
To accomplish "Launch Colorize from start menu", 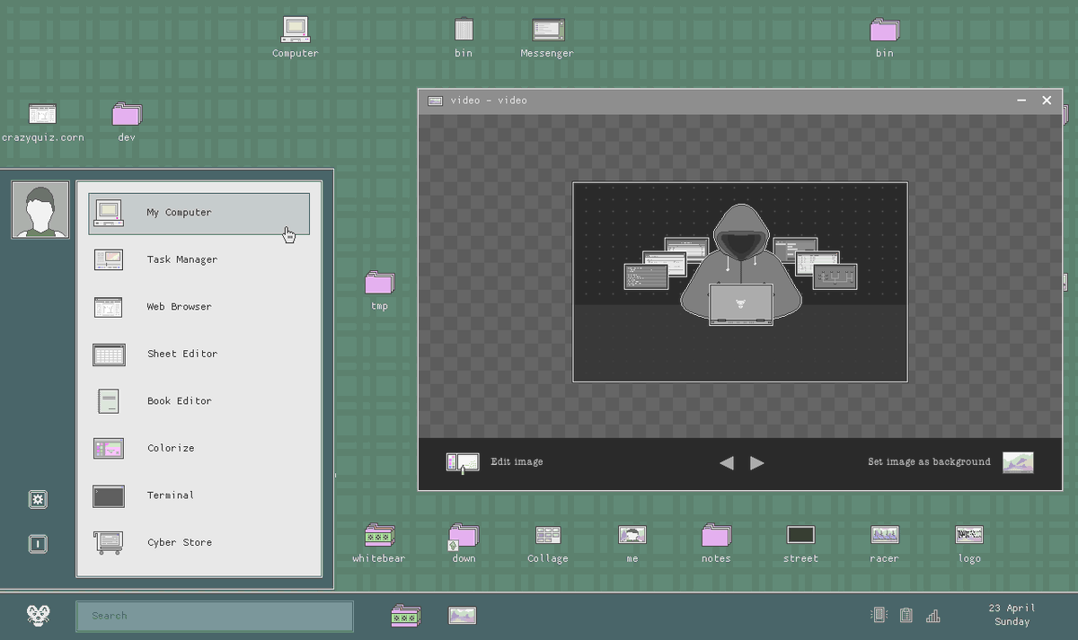I will pyautogui.click(x=199, y=448).
